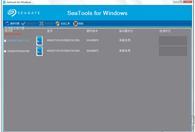The height and width of the screenshot is (132, 195).
Task: Click firmware version 583ABBF0
Action: 93,51
